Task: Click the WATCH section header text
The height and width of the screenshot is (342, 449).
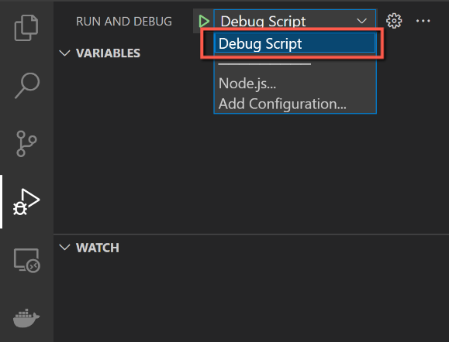Action: [x=98, y=248]
